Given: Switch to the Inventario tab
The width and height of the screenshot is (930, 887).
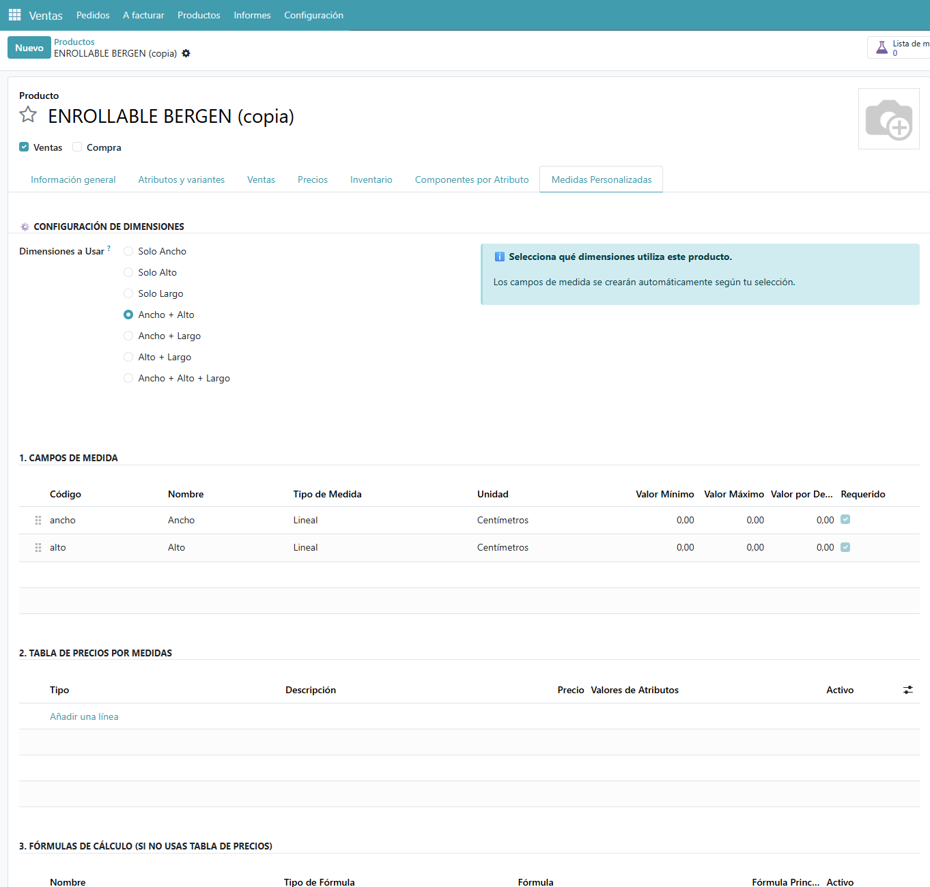Looking at the screenshot, I should 371,179.
